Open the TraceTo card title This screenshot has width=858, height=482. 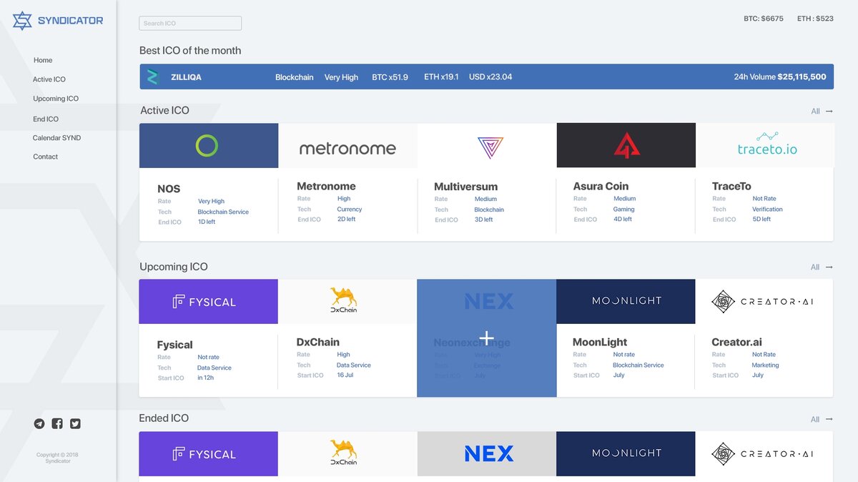[731, 186]
